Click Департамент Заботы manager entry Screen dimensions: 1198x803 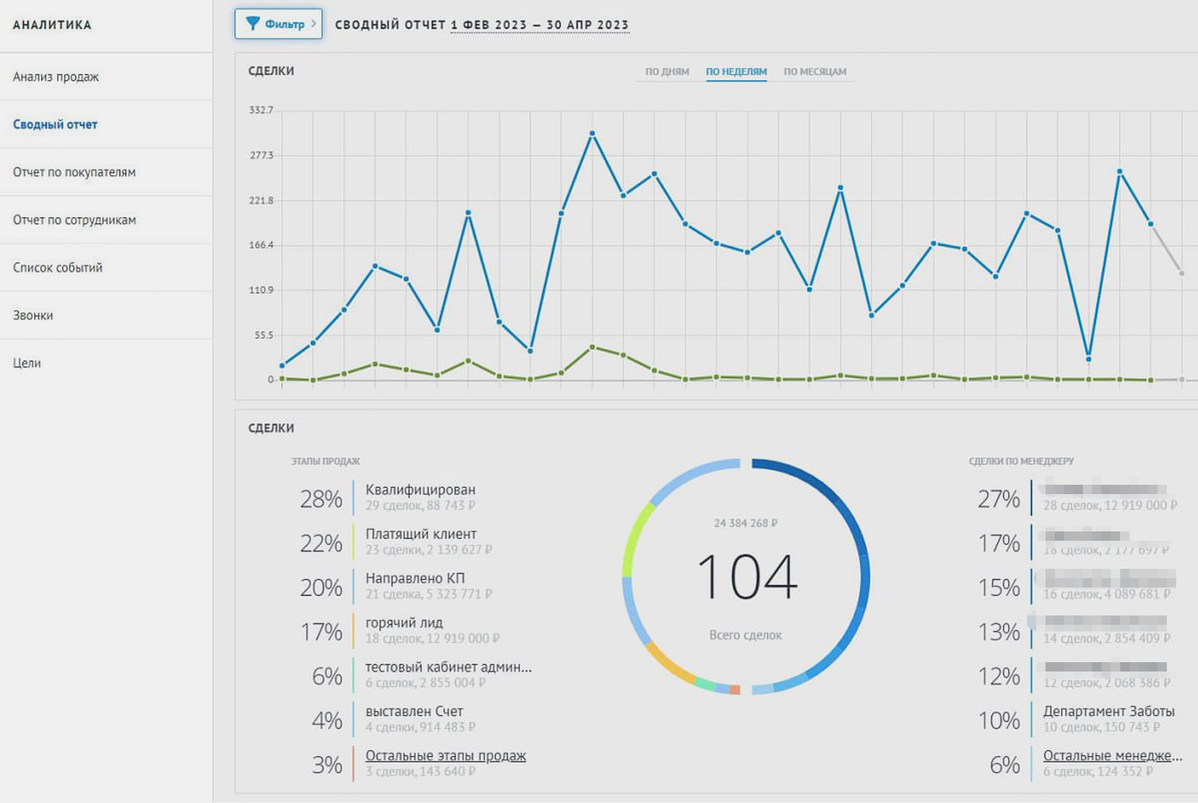point(1109,711)
